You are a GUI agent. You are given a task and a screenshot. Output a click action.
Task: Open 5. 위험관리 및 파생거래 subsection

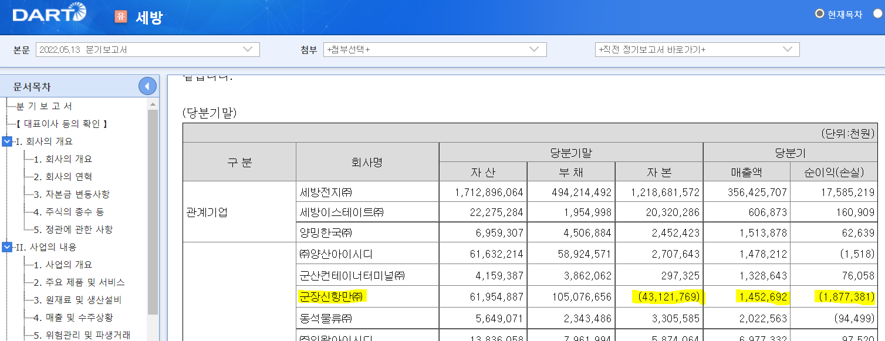click(82, 335)
